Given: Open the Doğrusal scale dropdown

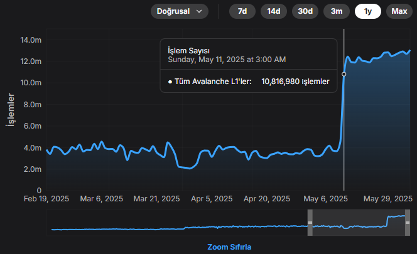Looking at the screenshot, I should tap(180, 11).
